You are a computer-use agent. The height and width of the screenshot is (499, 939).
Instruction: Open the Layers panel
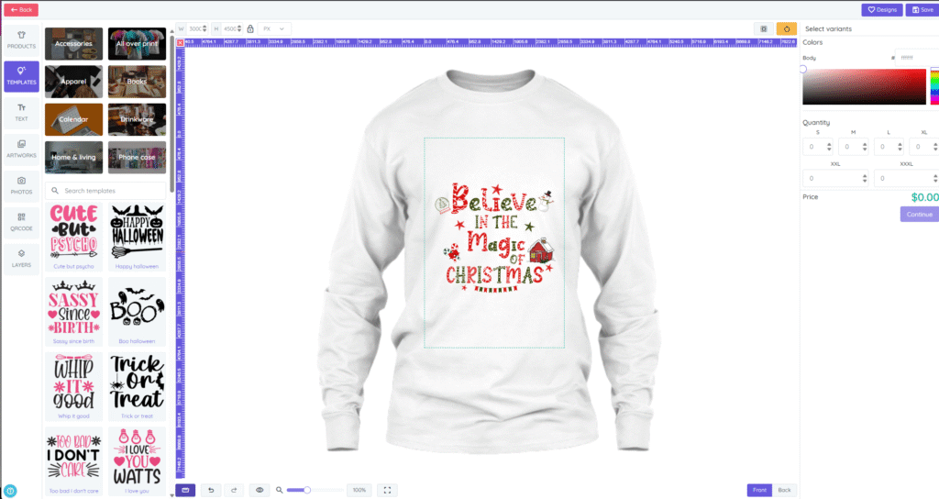(x=21, y=258)
